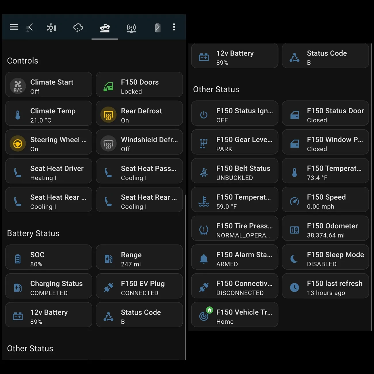Click the '247 mi' range value
The width and height of the screenshot is (374, 374).
131,264
